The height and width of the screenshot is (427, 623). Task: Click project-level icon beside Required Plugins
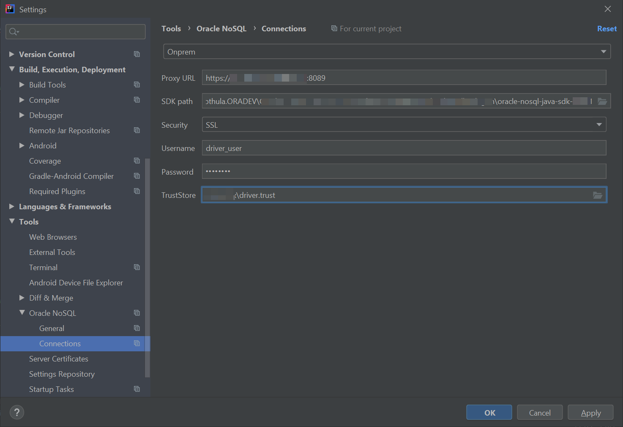point(137,191)
